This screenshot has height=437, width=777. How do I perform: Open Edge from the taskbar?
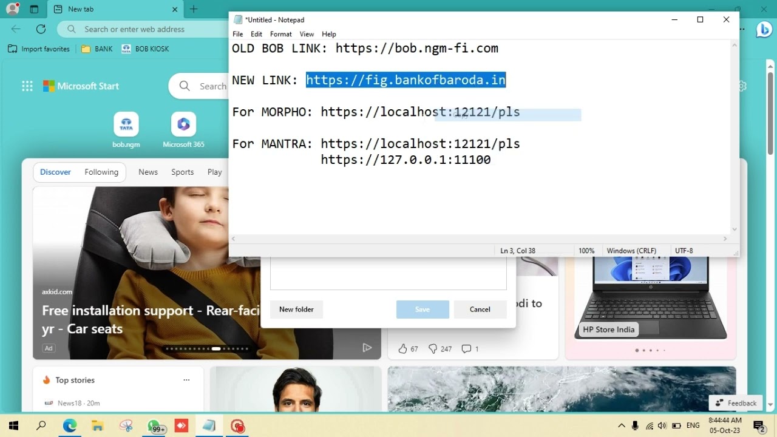(70, 426)
